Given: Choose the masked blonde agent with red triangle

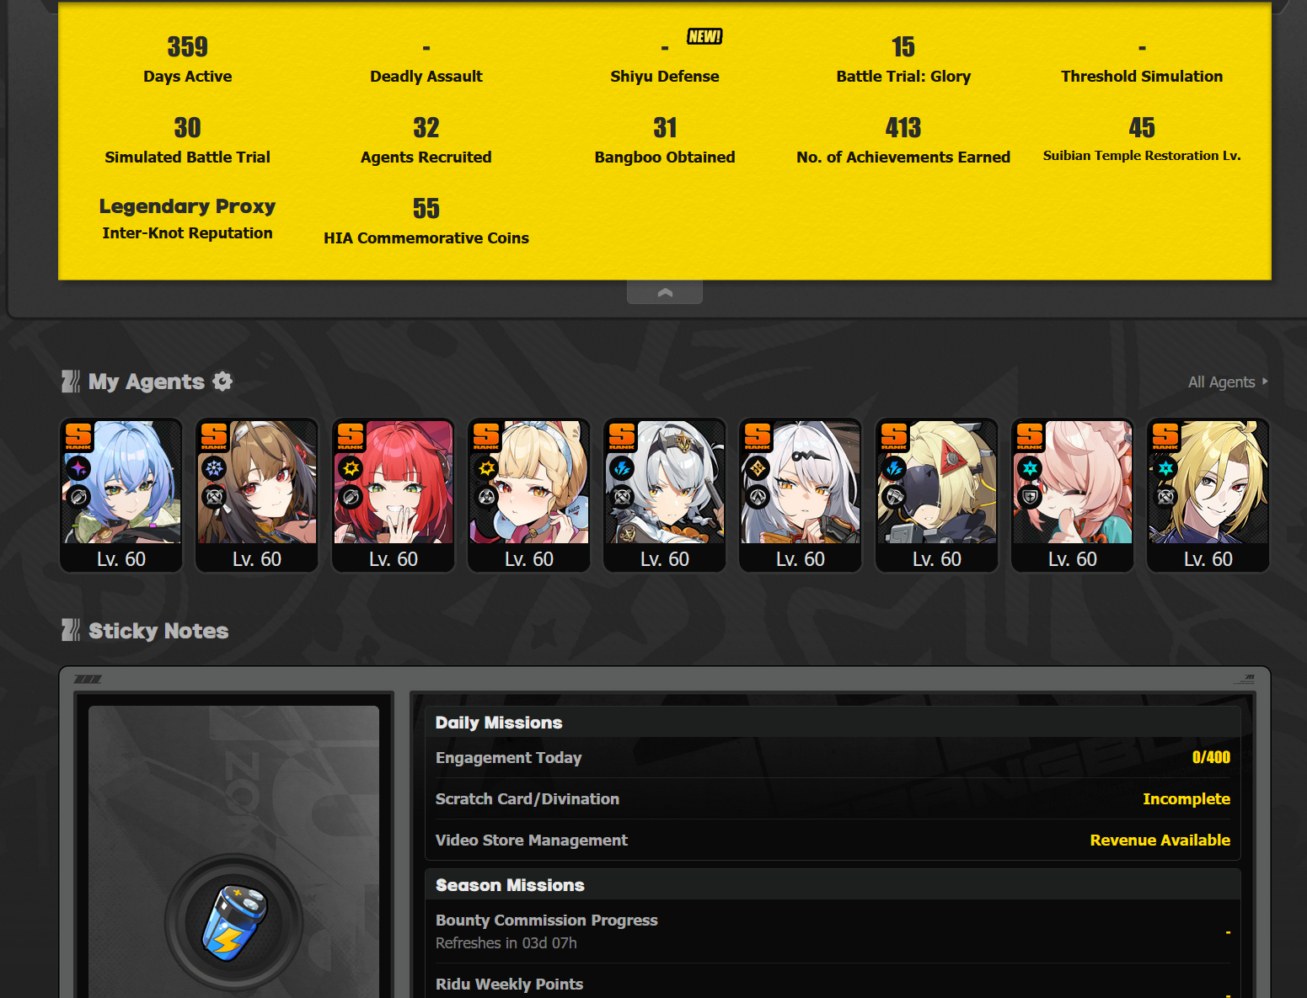Looking at the screenshot, I should tap(937, 495).
